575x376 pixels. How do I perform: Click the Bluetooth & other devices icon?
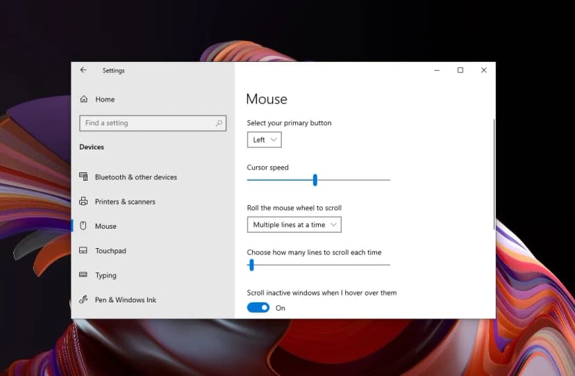pos(83,177)
